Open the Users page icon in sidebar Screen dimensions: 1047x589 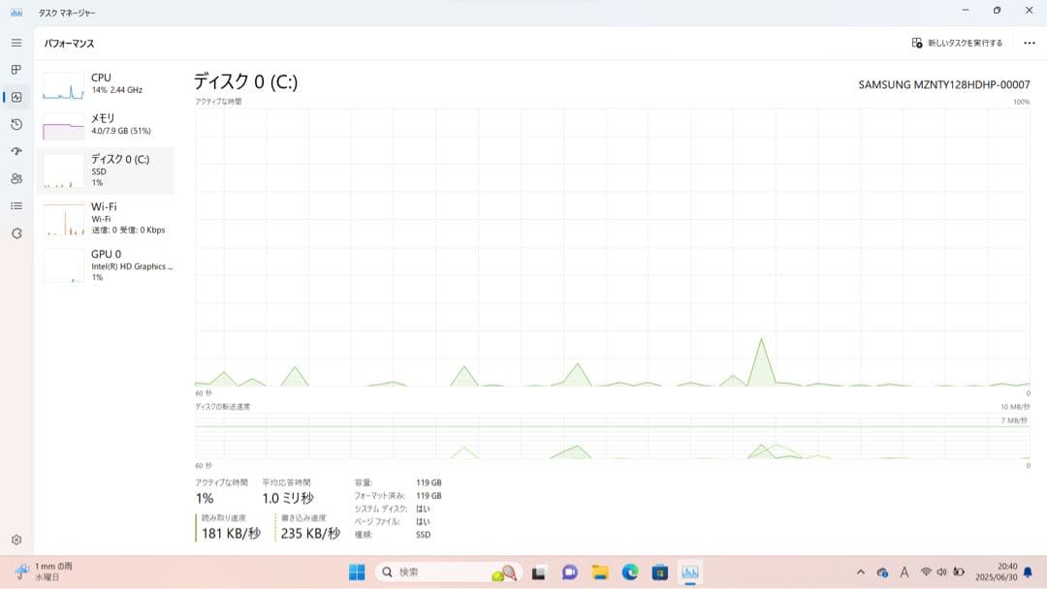click(16, 178)
